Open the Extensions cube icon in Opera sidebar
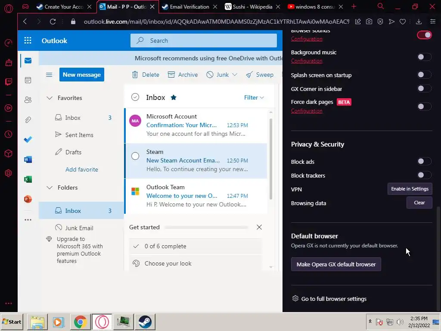This screenshot has height=331, width=441. [x=9, y=153]
